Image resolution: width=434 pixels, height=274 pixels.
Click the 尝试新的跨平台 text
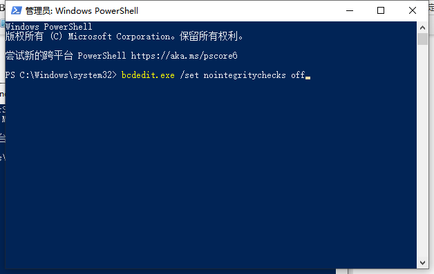(39, 56)
